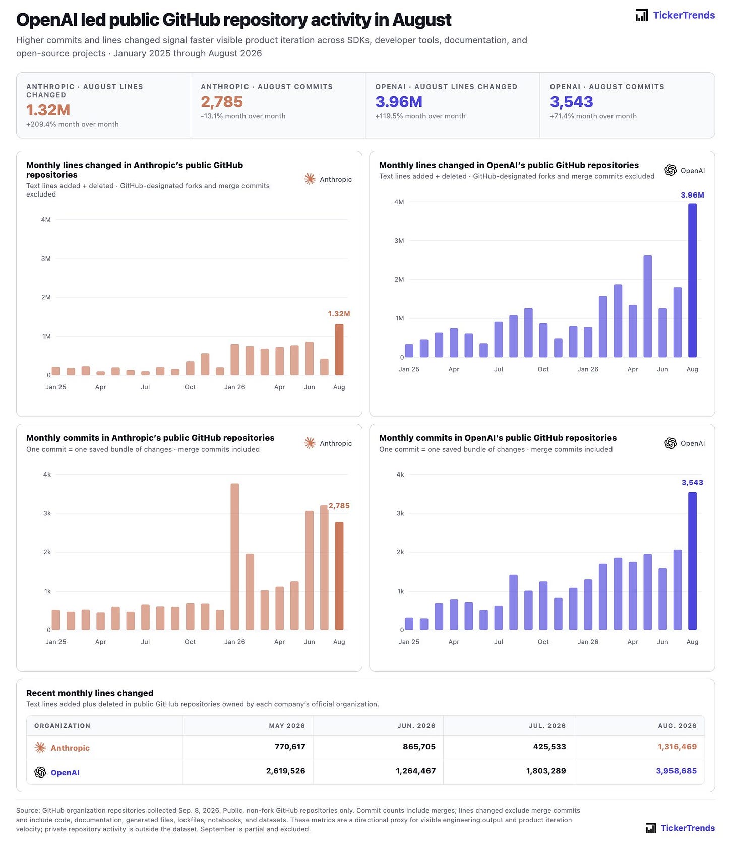This screenshot has width=734, height=844.
Task: Click the 3,543 label above OpenAI's August commits bar
Action: [x=692, y=483]
